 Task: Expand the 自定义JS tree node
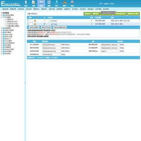click(2, 39)
